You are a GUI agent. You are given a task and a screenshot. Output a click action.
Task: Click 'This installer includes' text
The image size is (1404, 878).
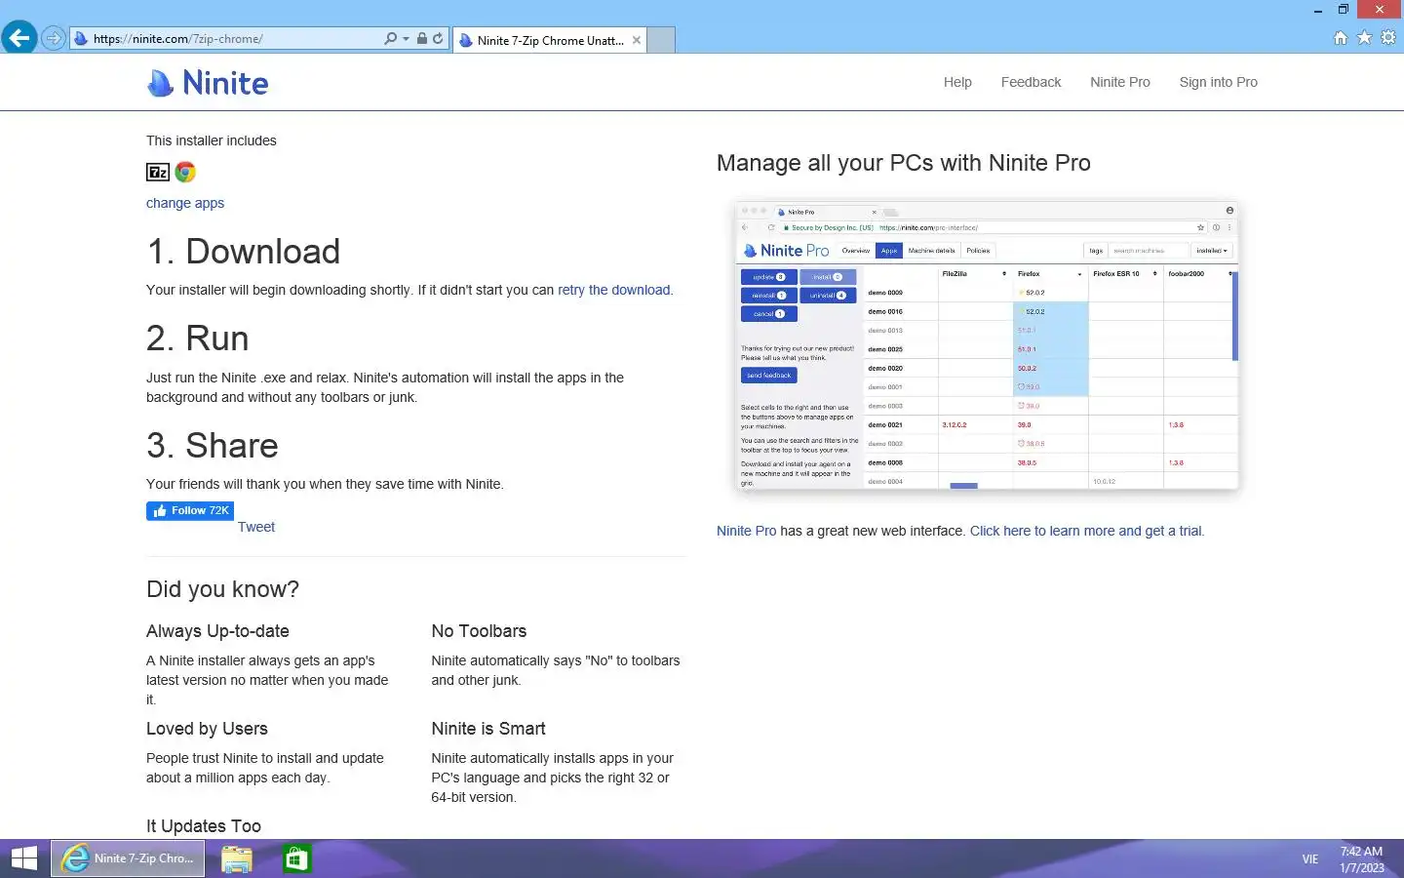(212, 140)
